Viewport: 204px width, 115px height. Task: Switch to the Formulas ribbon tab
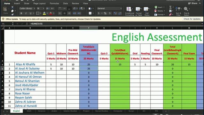coord(55,4)
